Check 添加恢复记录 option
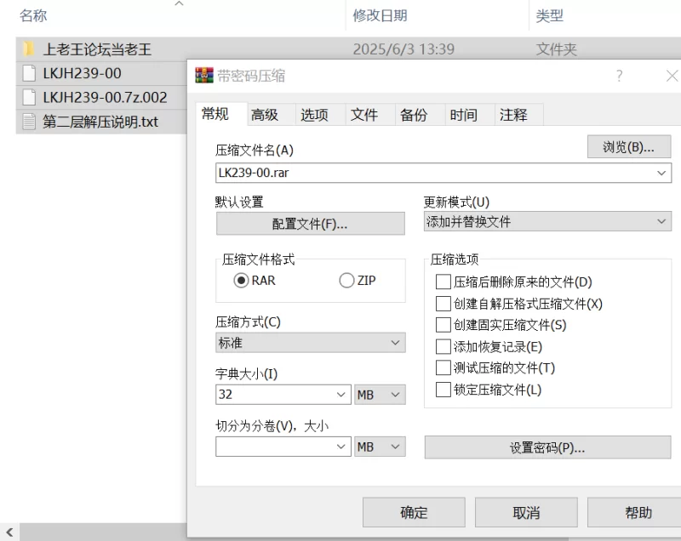Screen dimensions: 681x541 pyautogui.click(x=443, y=347)
